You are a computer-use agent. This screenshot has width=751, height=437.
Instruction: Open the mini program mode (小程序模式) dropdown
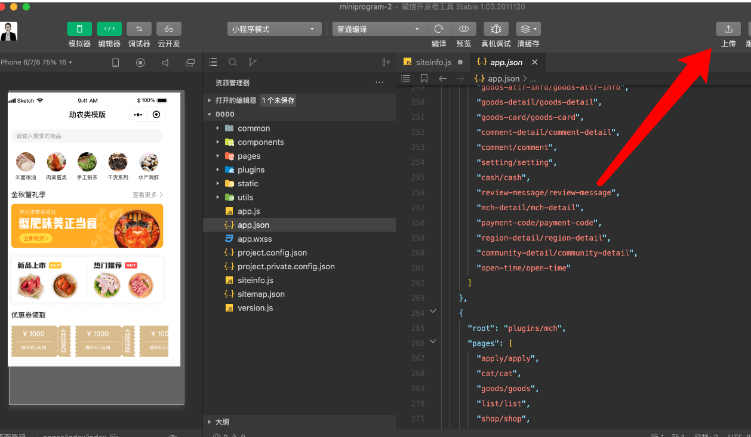coord(274,29)
